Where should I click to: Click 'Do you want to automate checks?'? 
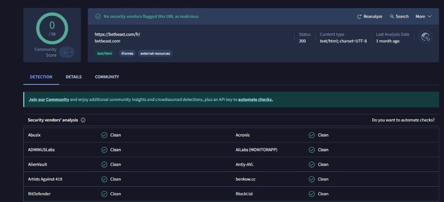403,120
